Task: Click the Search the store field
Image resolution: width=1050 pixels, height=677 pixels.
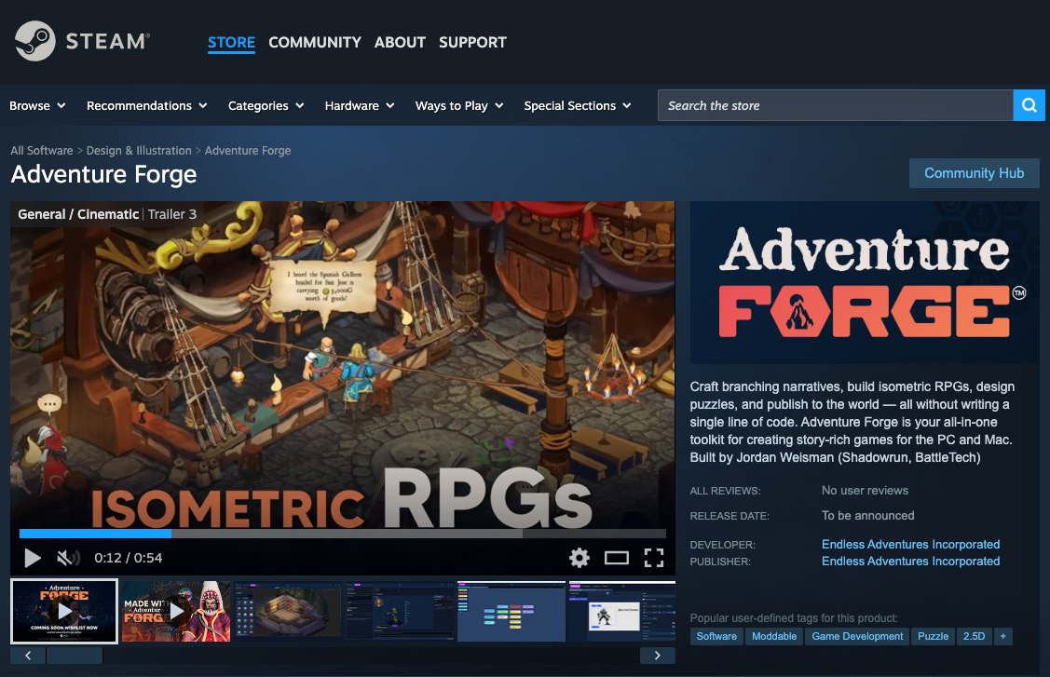Action: pyautogui.click(x=835, y=105)
